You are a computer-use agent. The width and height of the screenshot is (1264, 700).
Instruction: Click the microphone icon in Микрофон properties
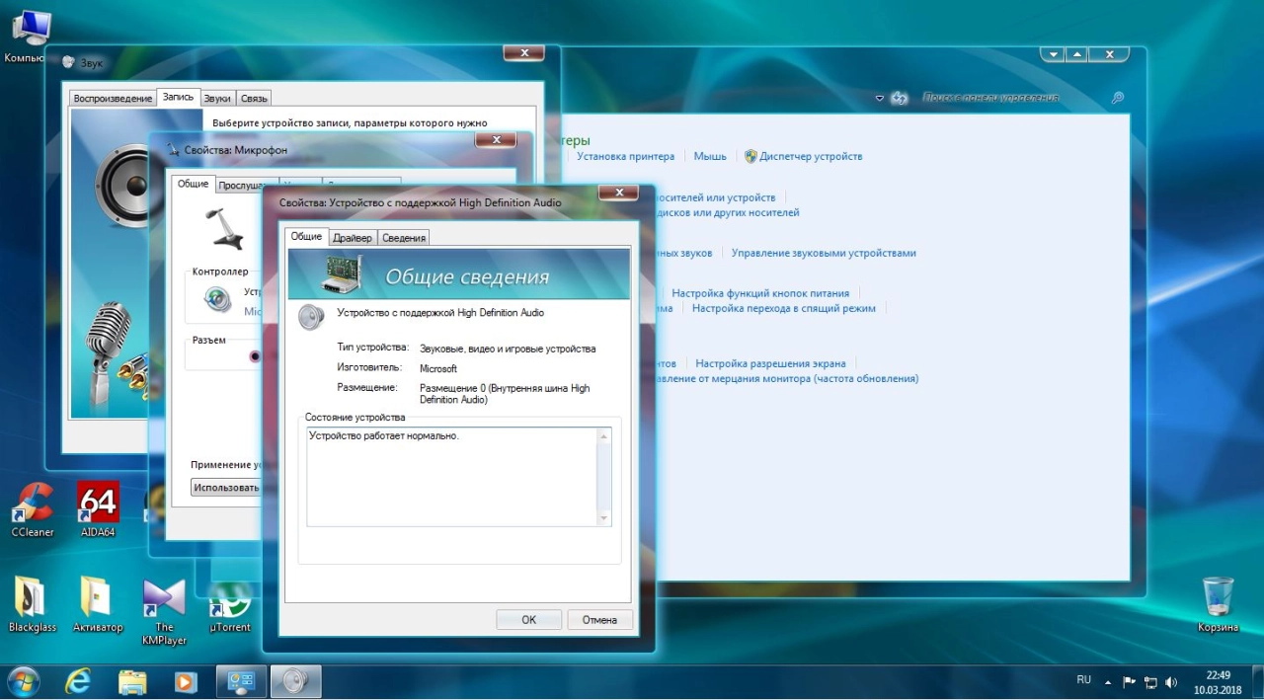point(225,228)
